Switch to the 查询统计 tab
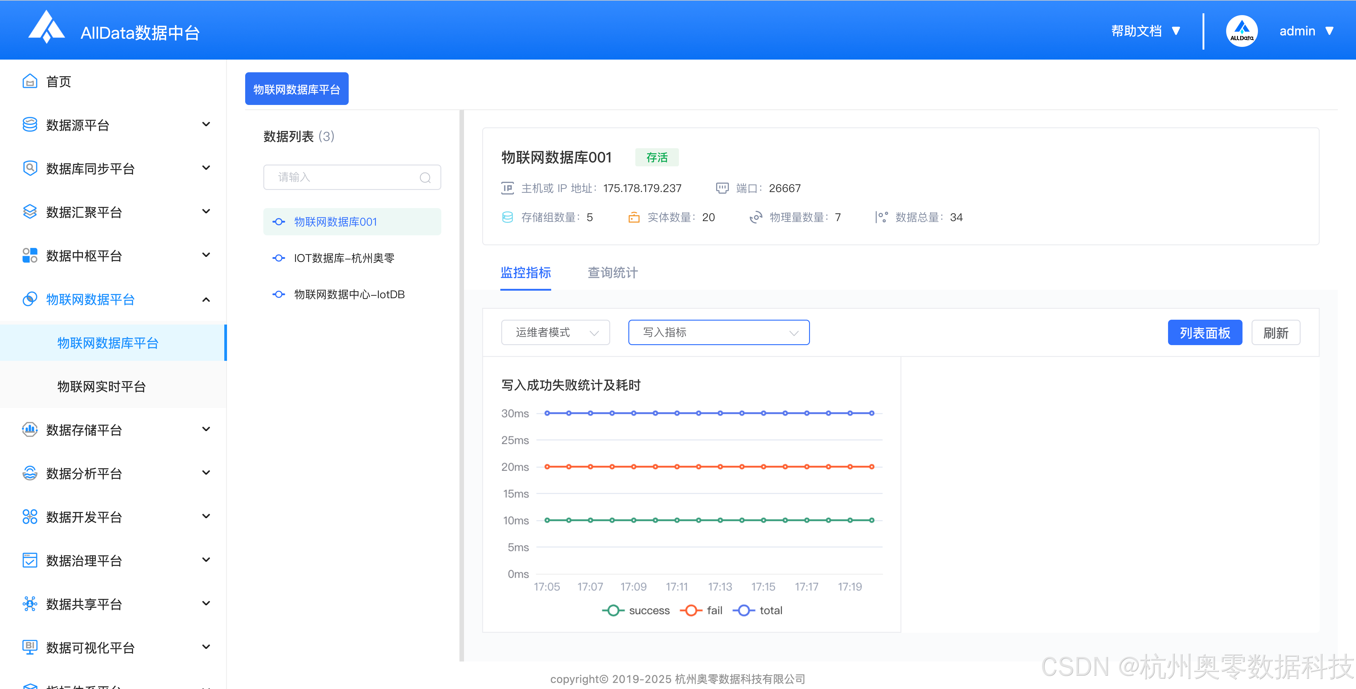 click(x=612, y=273)
